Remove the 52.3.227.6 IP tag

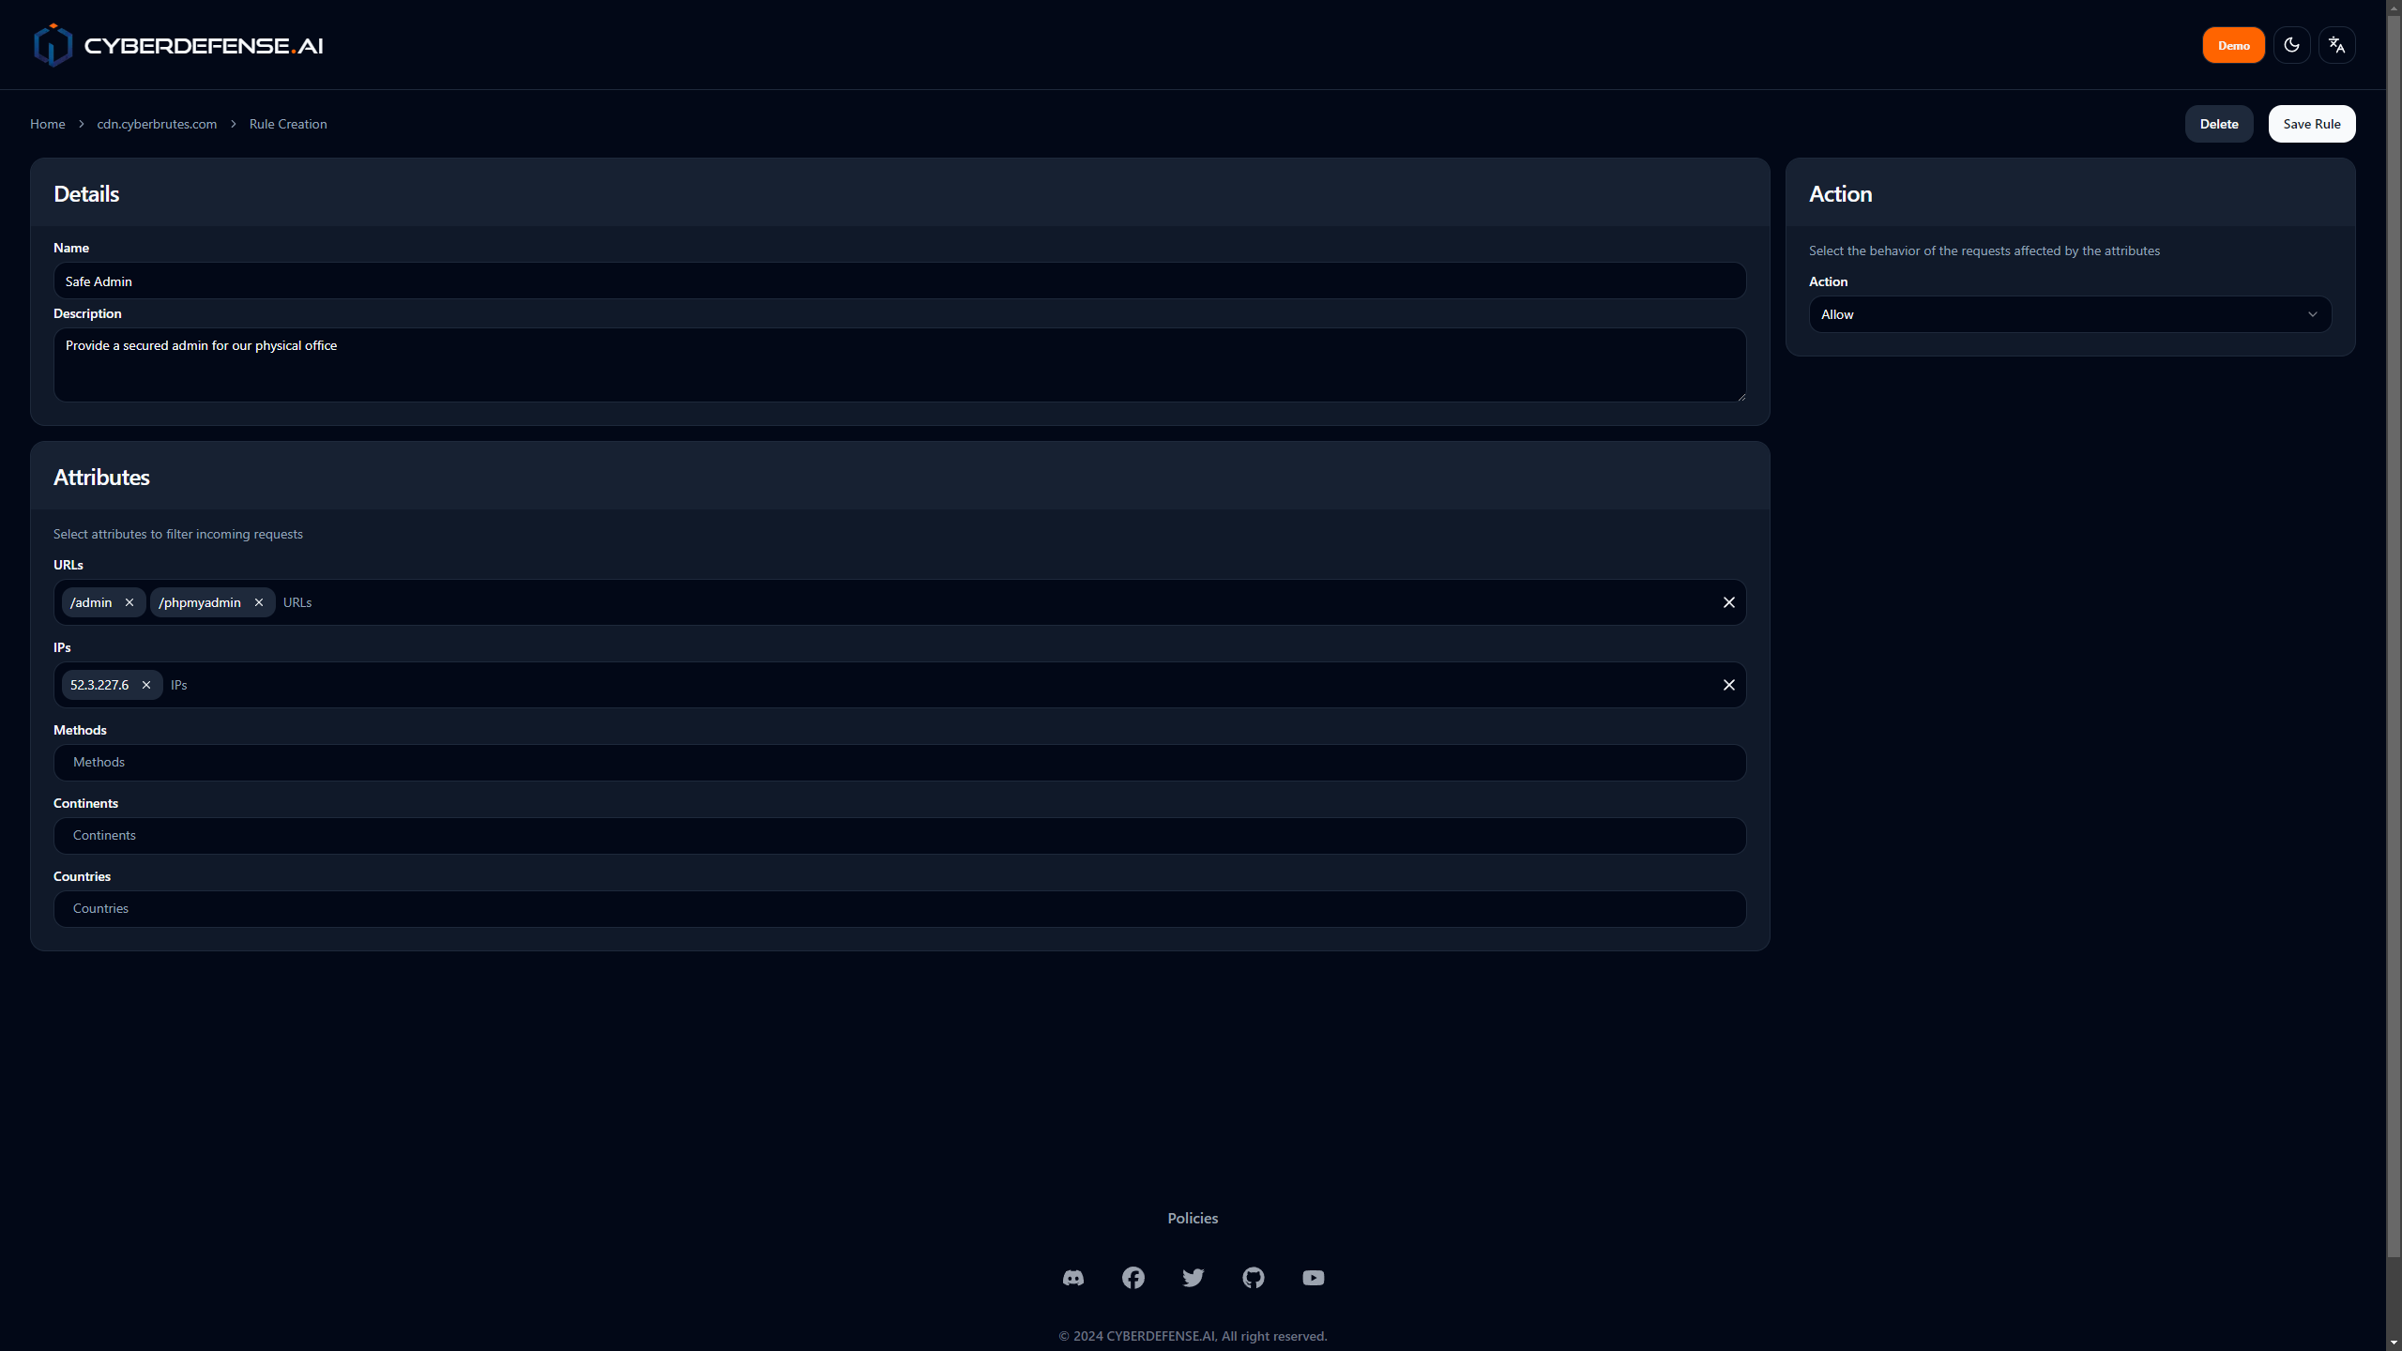[x=146, y=685]
